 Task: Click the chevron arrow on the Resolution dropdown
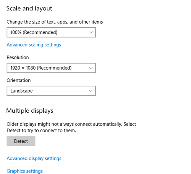[x=91, y=68]
